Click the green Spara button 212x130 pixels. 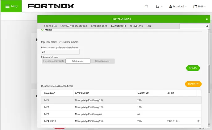(x=193, y=68)
